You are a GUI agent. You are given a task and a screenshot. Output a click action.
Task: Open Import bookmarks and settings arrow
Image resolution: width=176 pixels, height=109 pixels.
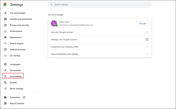pyautogui.click(x=147, y=54)
